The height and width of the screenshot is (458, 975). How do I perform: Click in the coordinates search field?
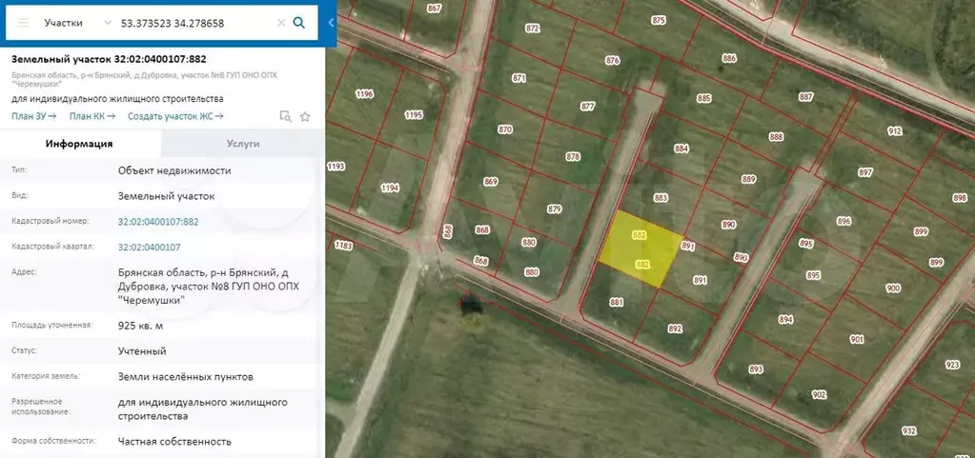(x=195, y=23)
